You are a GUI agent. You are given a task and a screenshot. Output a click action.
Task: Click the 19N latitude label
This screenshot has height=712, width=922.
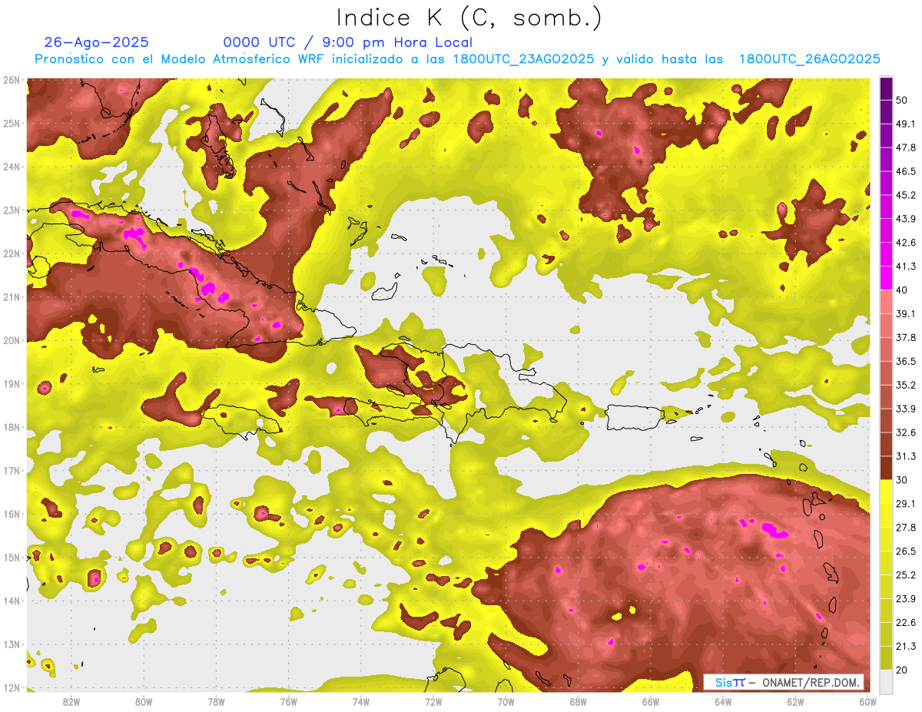click(11, 384)
